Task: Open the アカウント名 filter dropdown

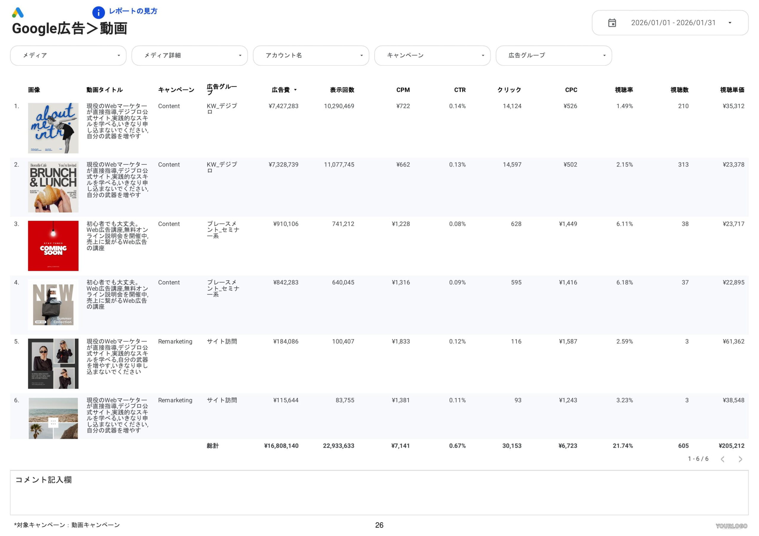Action: tap(311, 55)
